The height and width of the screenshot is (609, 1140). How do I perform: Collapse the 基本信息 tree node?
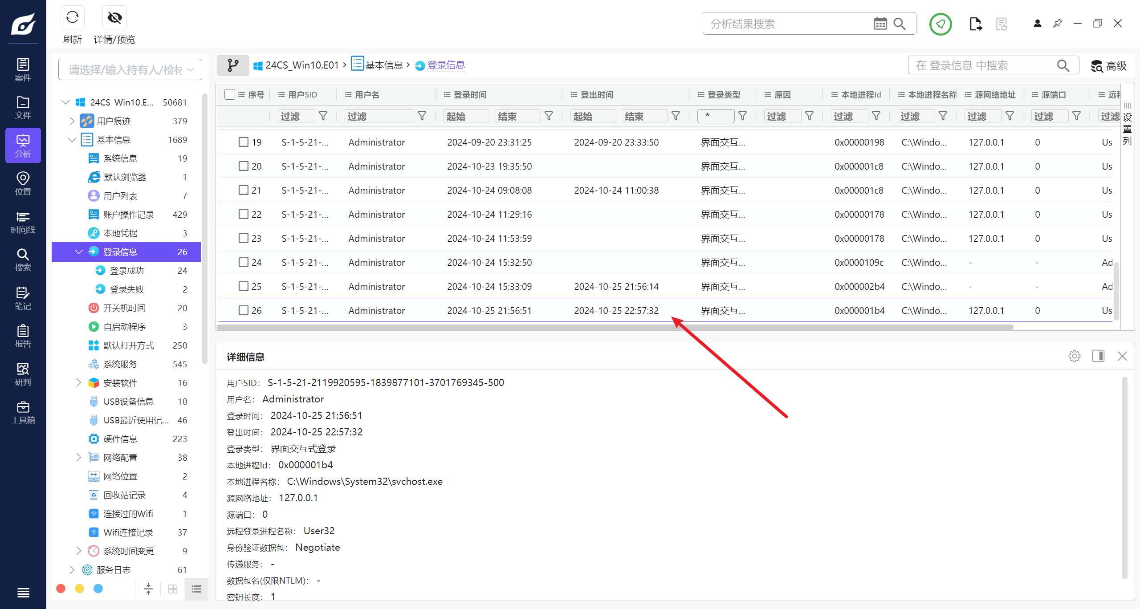click(72, 140)
